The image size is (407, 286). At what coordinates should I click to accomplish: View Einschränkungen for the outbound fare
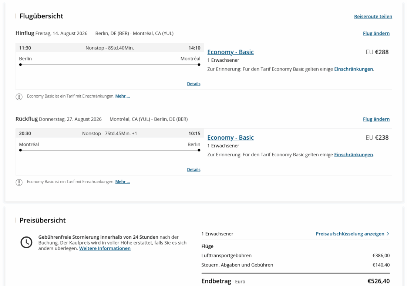(353, 69)
